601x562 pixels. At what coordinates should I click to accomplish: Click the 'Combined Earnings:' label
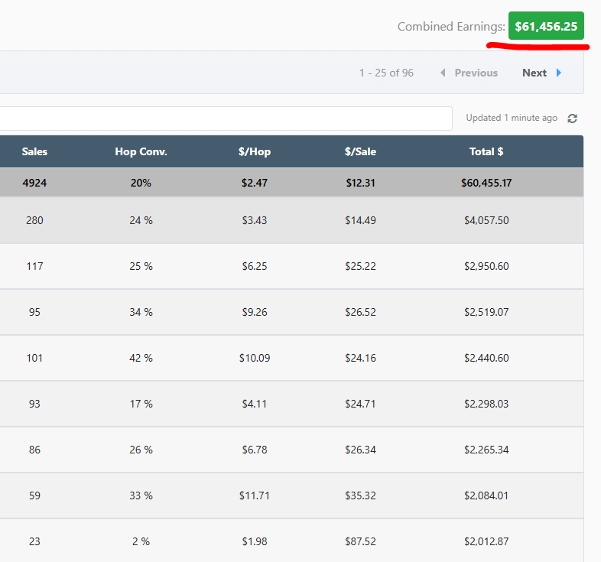(x=451, y=27)
